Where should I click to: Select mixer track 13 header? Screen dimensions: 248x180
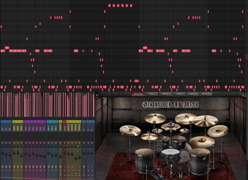2,121
